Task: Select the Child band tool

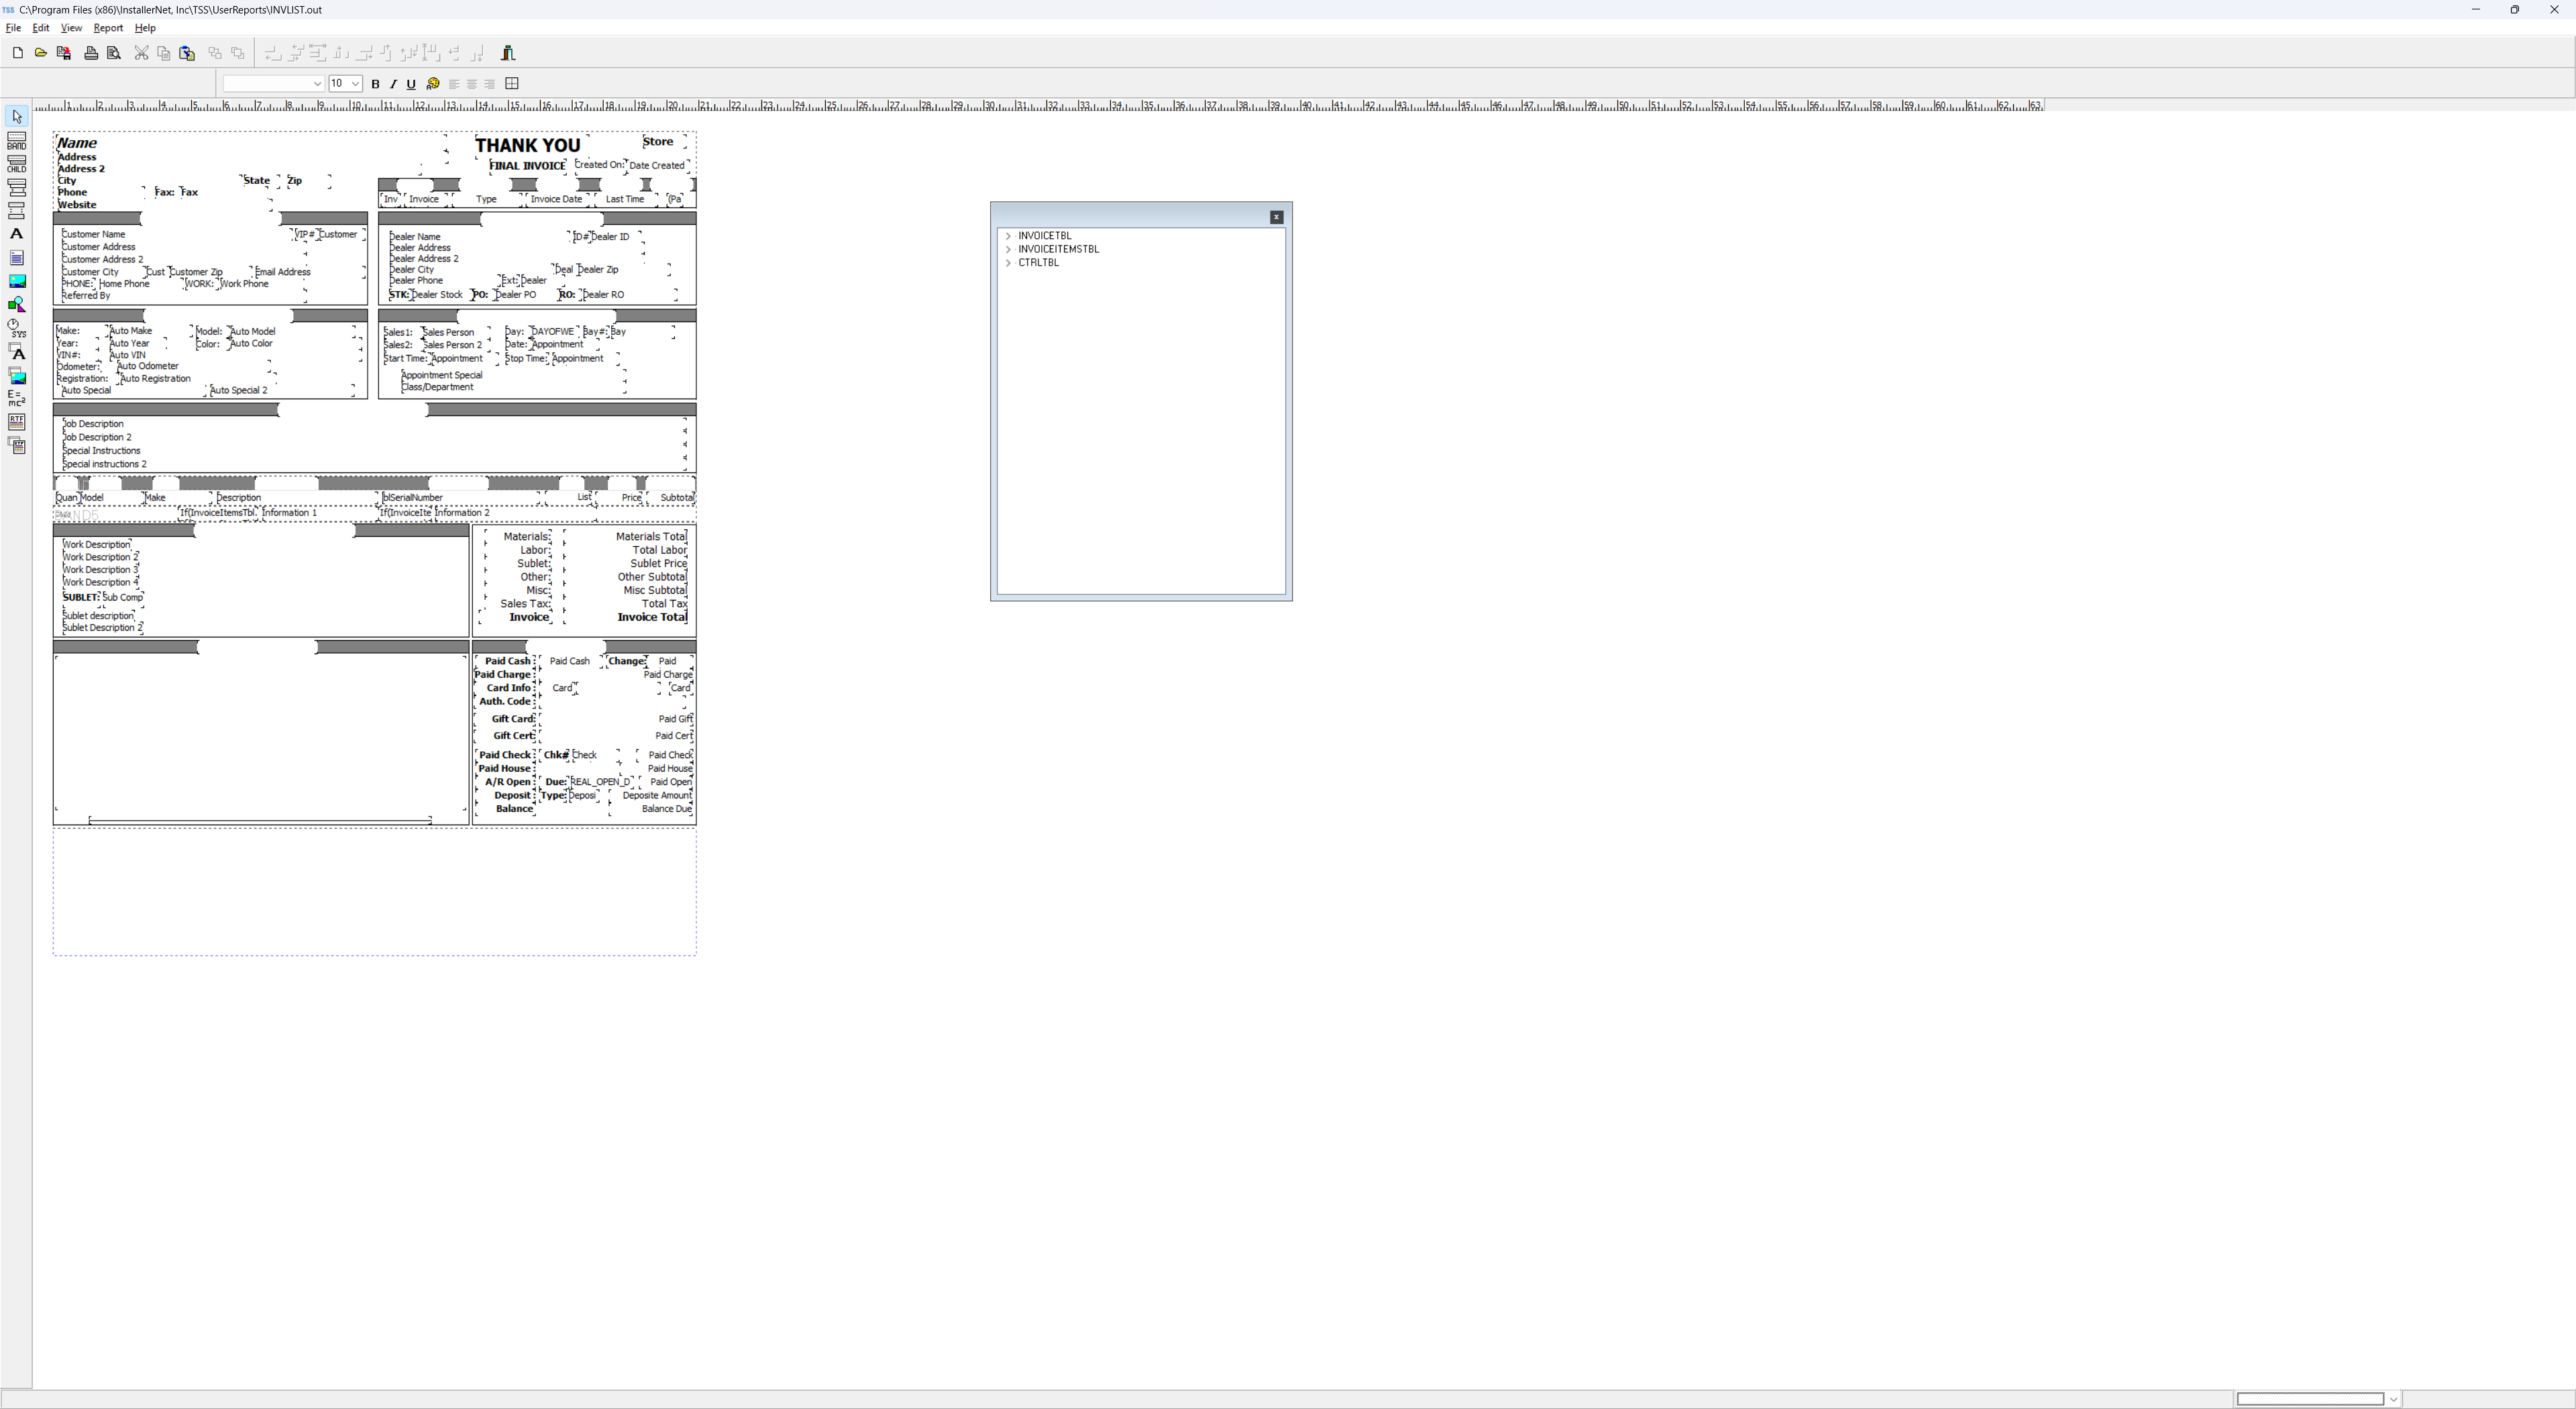Action: point(16,164)
